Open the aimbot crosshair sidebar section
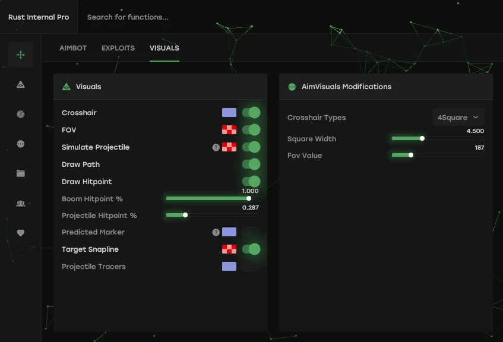The width and height of the screenshot is (503, 342). (x=21, y=55)
